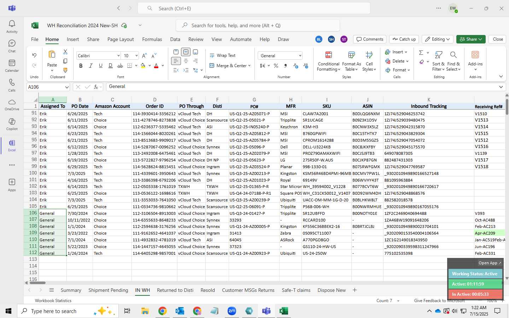Open the Page Layout ribbon tab
This screenshot has width=509, height=318.
click(121, 39)
